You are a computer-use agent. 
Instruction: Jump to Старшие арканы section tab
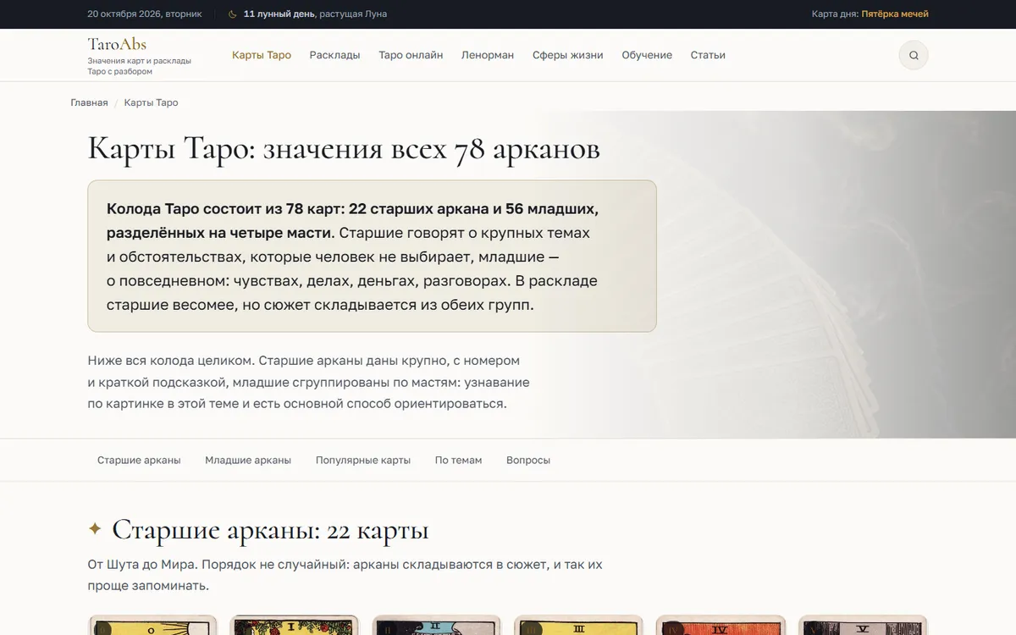coord(139,461)
